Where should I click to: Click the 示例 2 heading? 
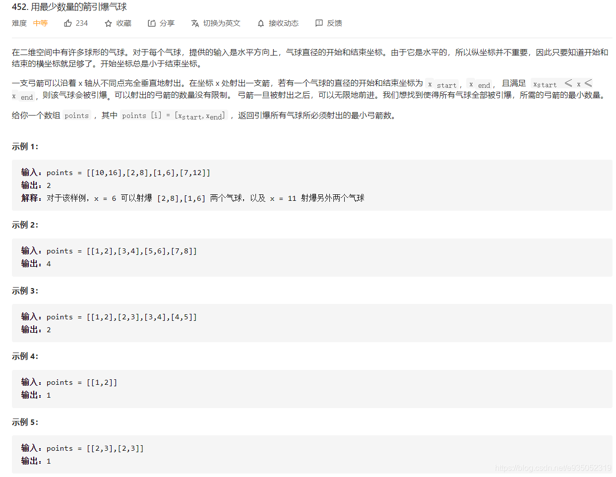(25, 225)
